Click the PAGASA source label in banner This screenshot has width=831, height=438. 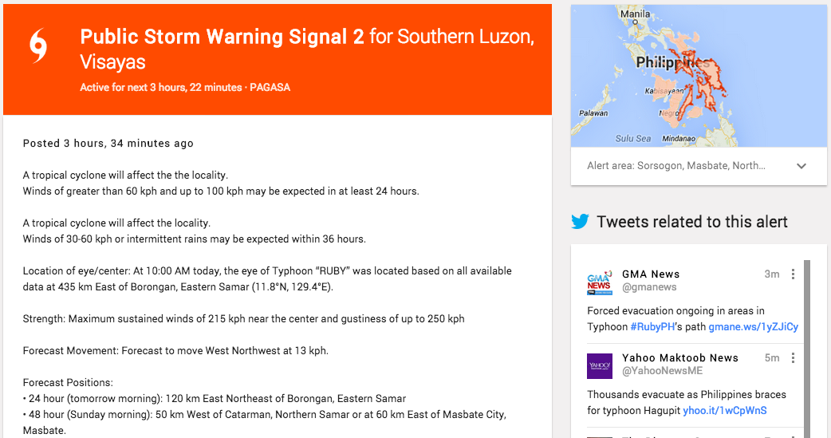tap(270, 88)
